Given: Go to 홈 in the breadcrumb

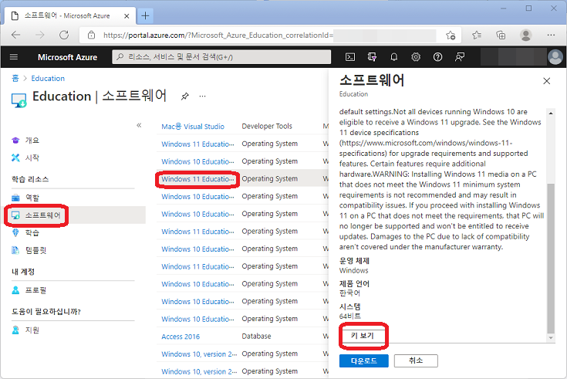Looking at the screenshot, I should click(15, 78).
